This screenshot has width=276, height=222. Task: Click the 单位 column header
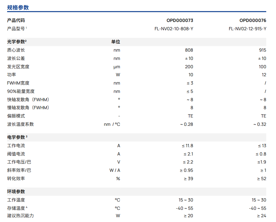click(116, 42)
